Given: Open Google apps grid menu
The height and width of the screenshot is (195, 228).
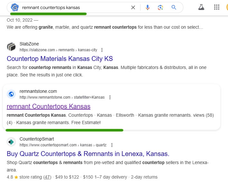Looking at the screenshot, I should click(x=217, y=7).
